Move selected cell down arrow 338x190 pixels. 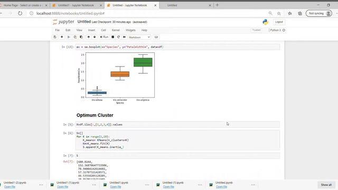tap(95, 37)
